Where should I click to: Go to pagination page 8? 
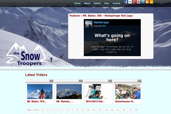(x=78, y=110)
